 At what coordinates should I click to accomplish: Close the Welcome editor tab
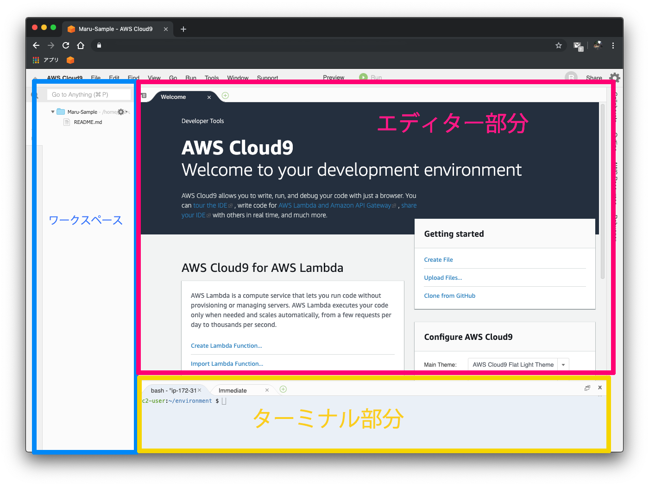209,97
